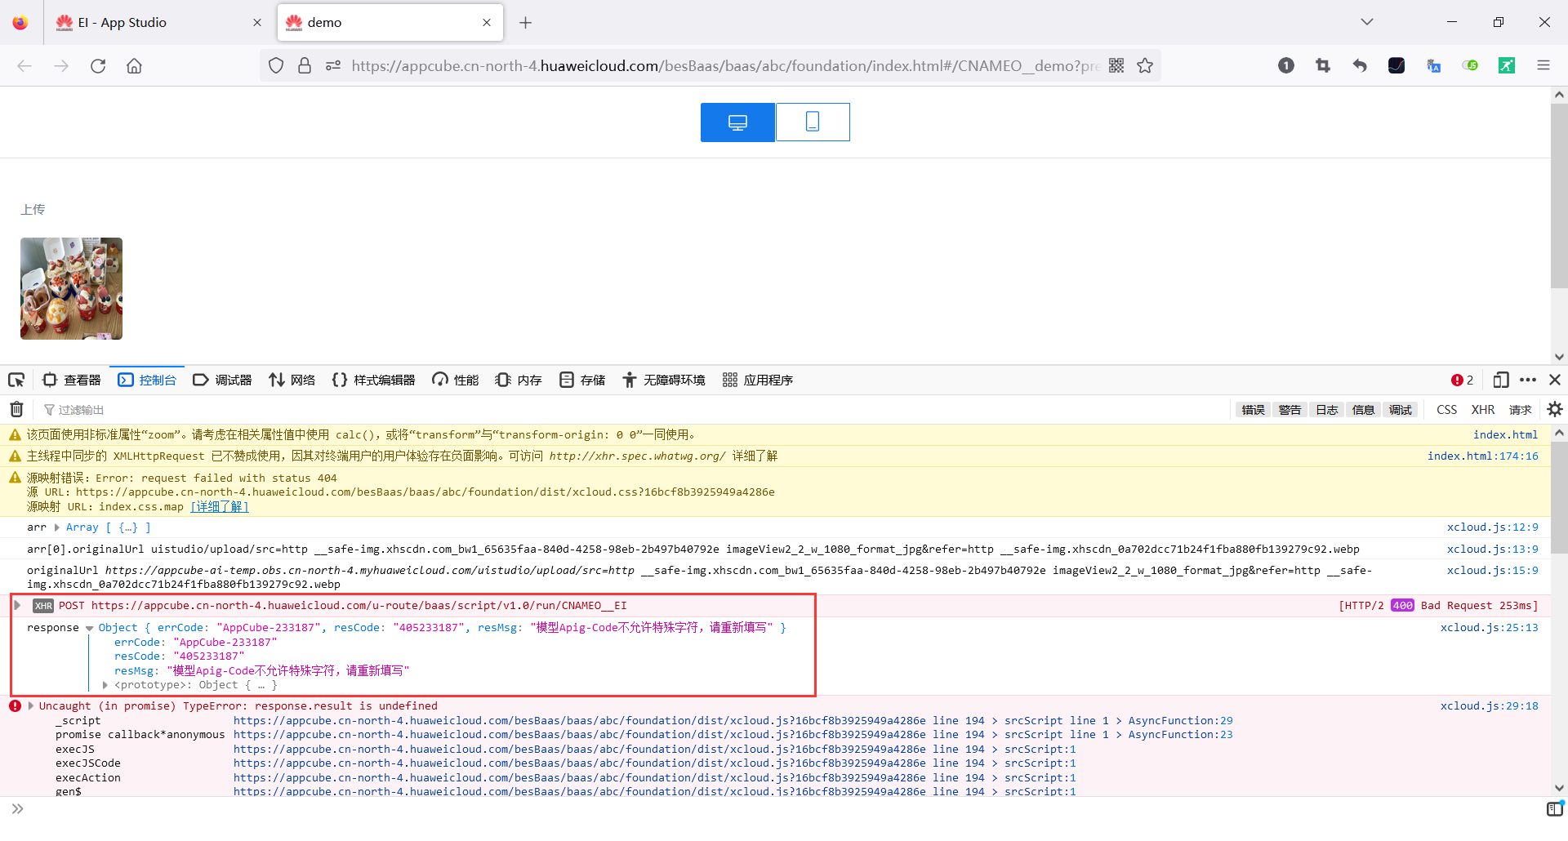Open the 网络 network tab

pyautogui.click(x=292, y=380)
